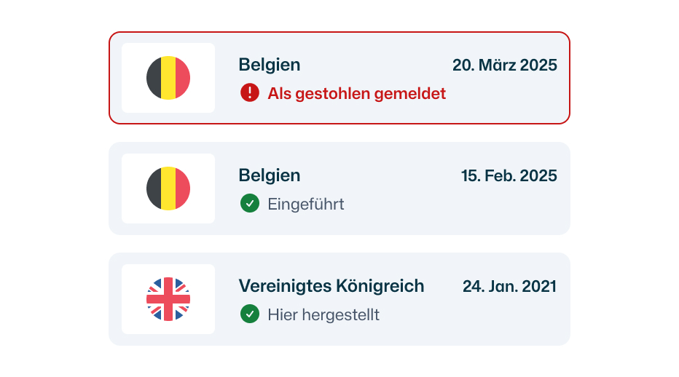The width and height of the screenshot is (679, 377).
Task: Click the 'Als gestohlen gemeldet' status text
Action: coord(356,93)
